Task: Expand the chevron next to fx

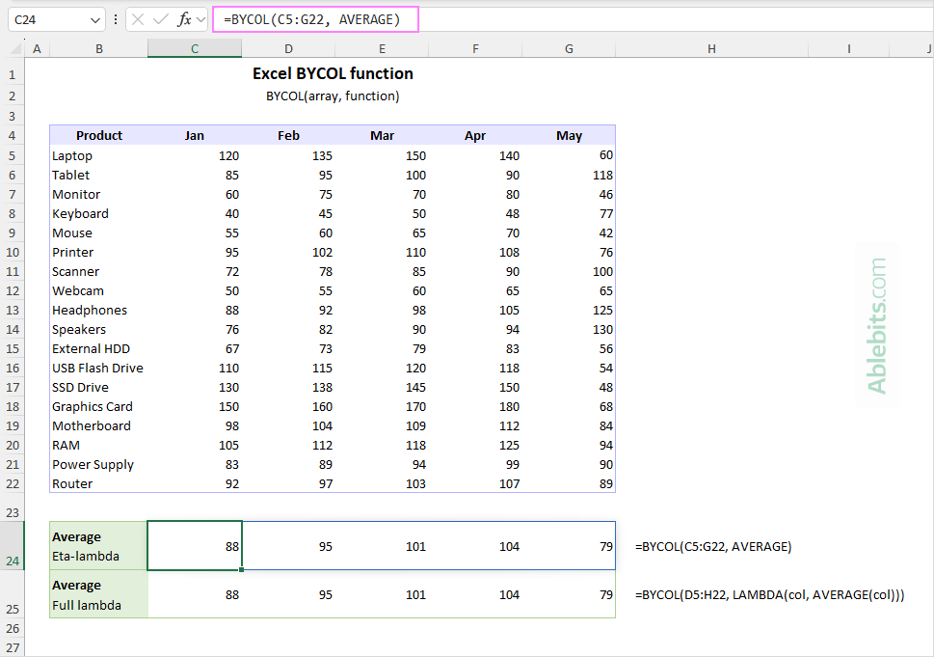Action: tap(200, 19)
